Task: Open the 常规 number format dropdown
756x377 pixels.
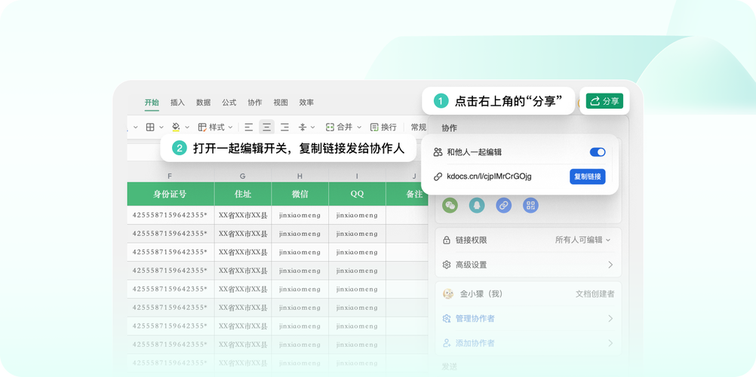Action: tap(419, 127)
